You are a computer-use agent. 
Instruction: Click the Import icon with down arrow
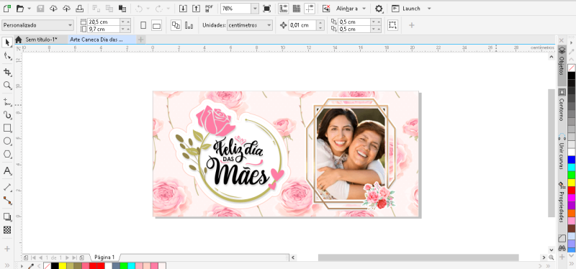coord(183,9)
